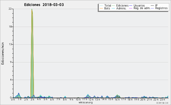Click the Ediciones legend entry

point(120,5)
